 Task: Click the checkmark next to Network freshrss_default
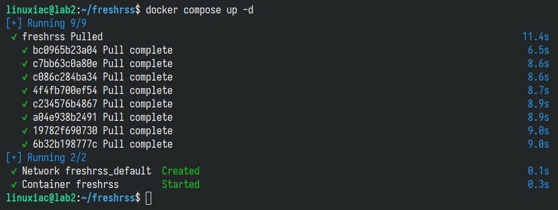14,171
